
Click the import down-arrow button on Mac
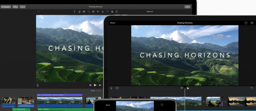point(22,7)
